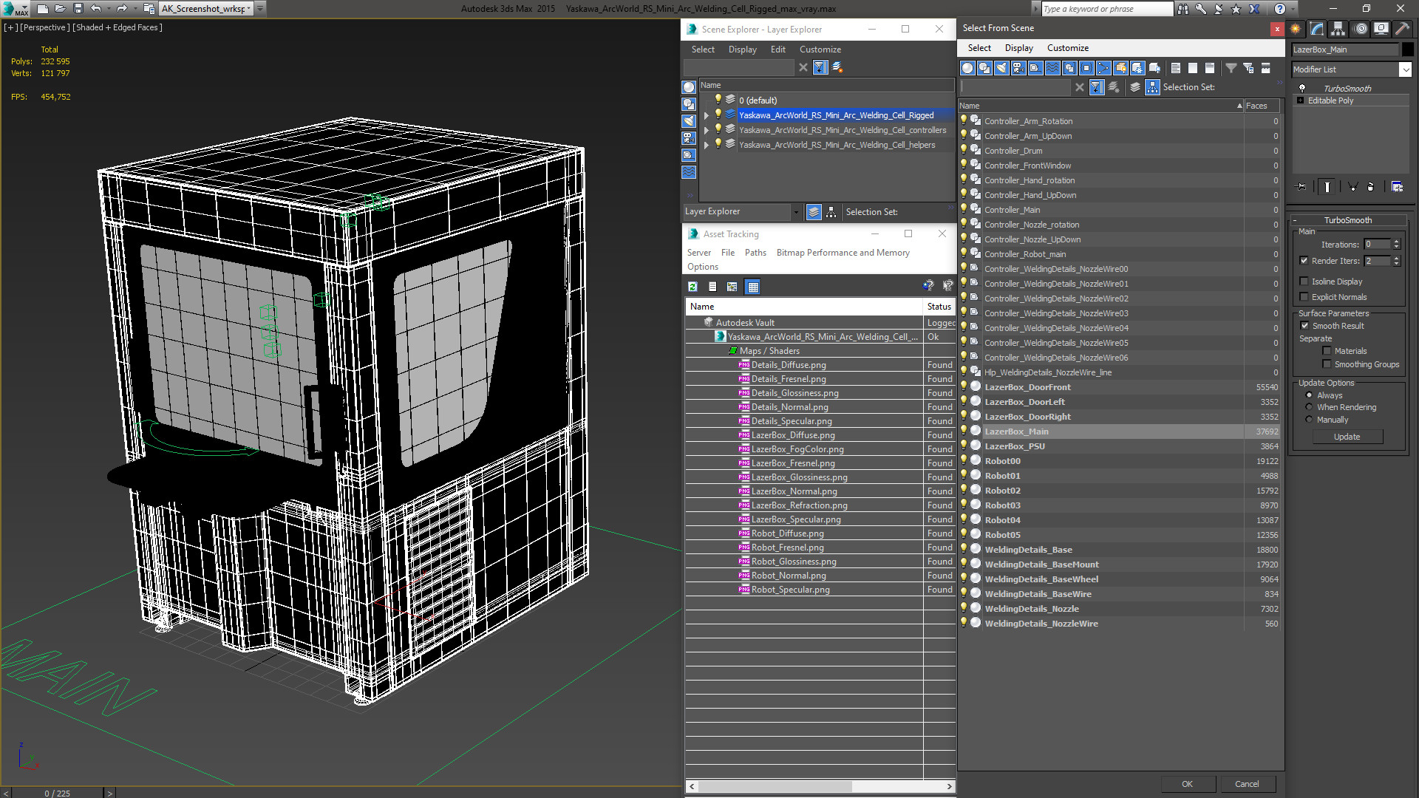Switch Select From Scene to sort by layer
The width and height of the screenshot is (1419, 798).
(1135, 87)
